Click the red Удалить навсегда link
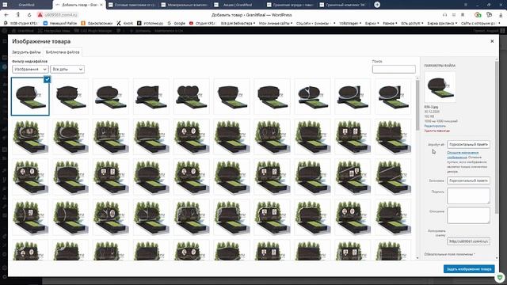 pos(436,131)
